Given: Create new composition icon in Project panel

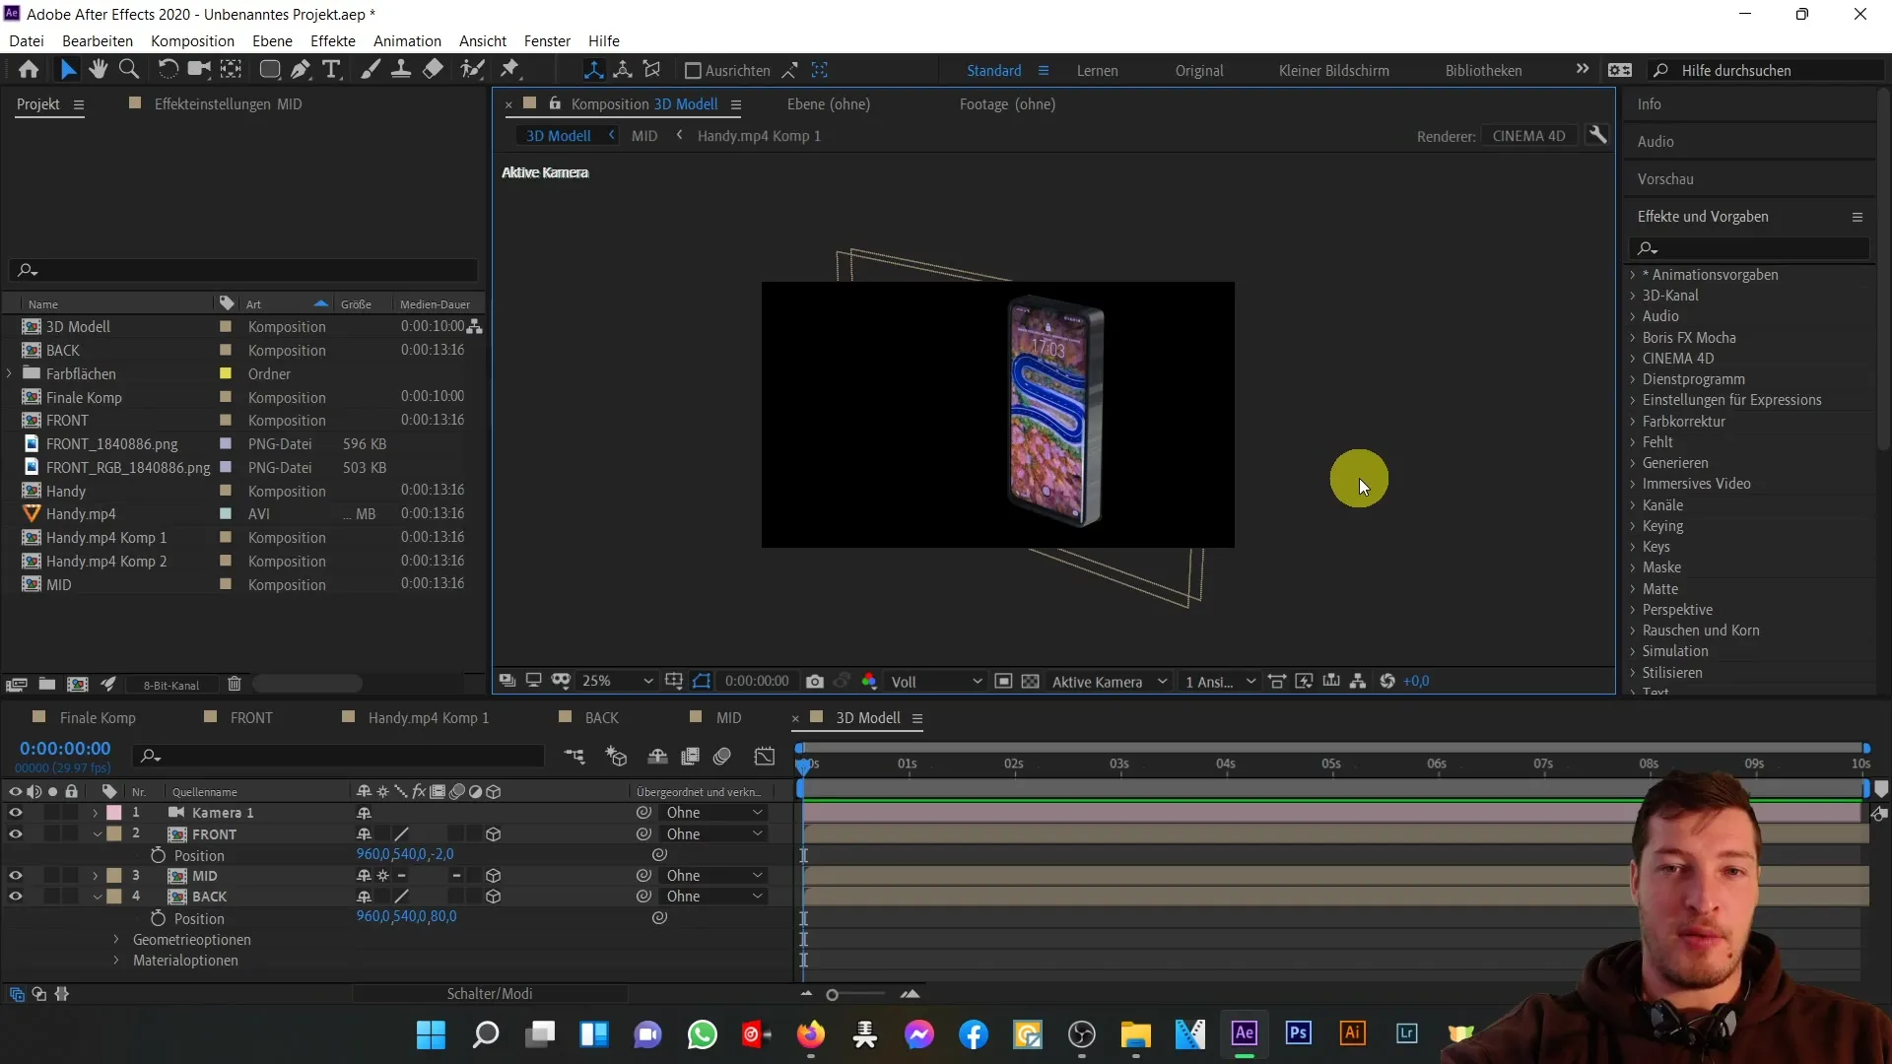Looking at the screenshot, I should click(77, 684).
